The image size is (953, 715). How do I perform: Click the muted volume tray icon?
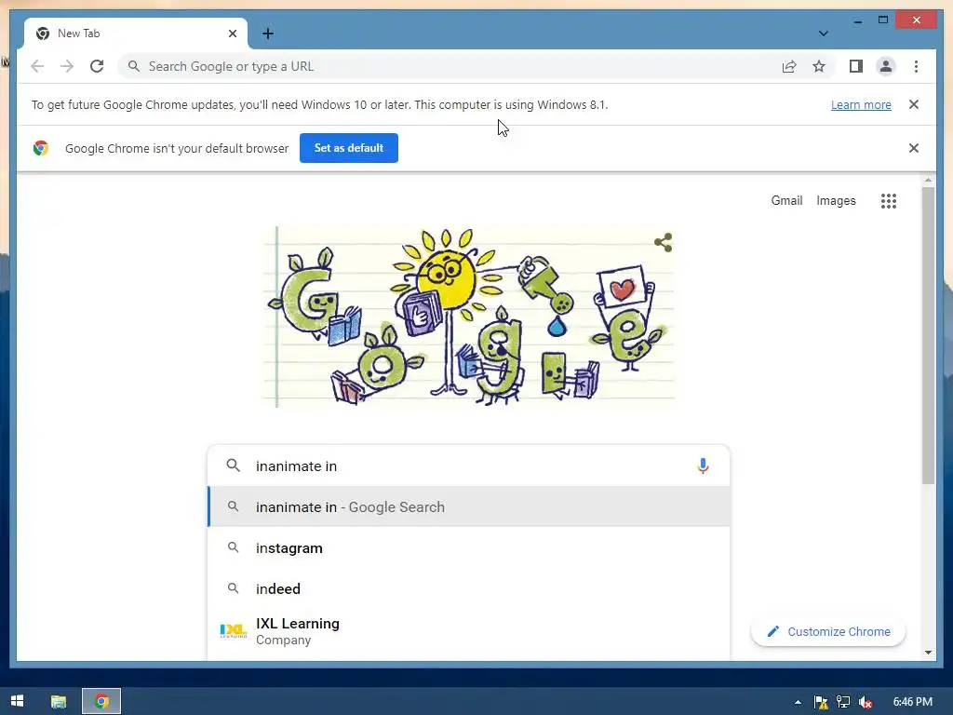click(x=865, y=702)
